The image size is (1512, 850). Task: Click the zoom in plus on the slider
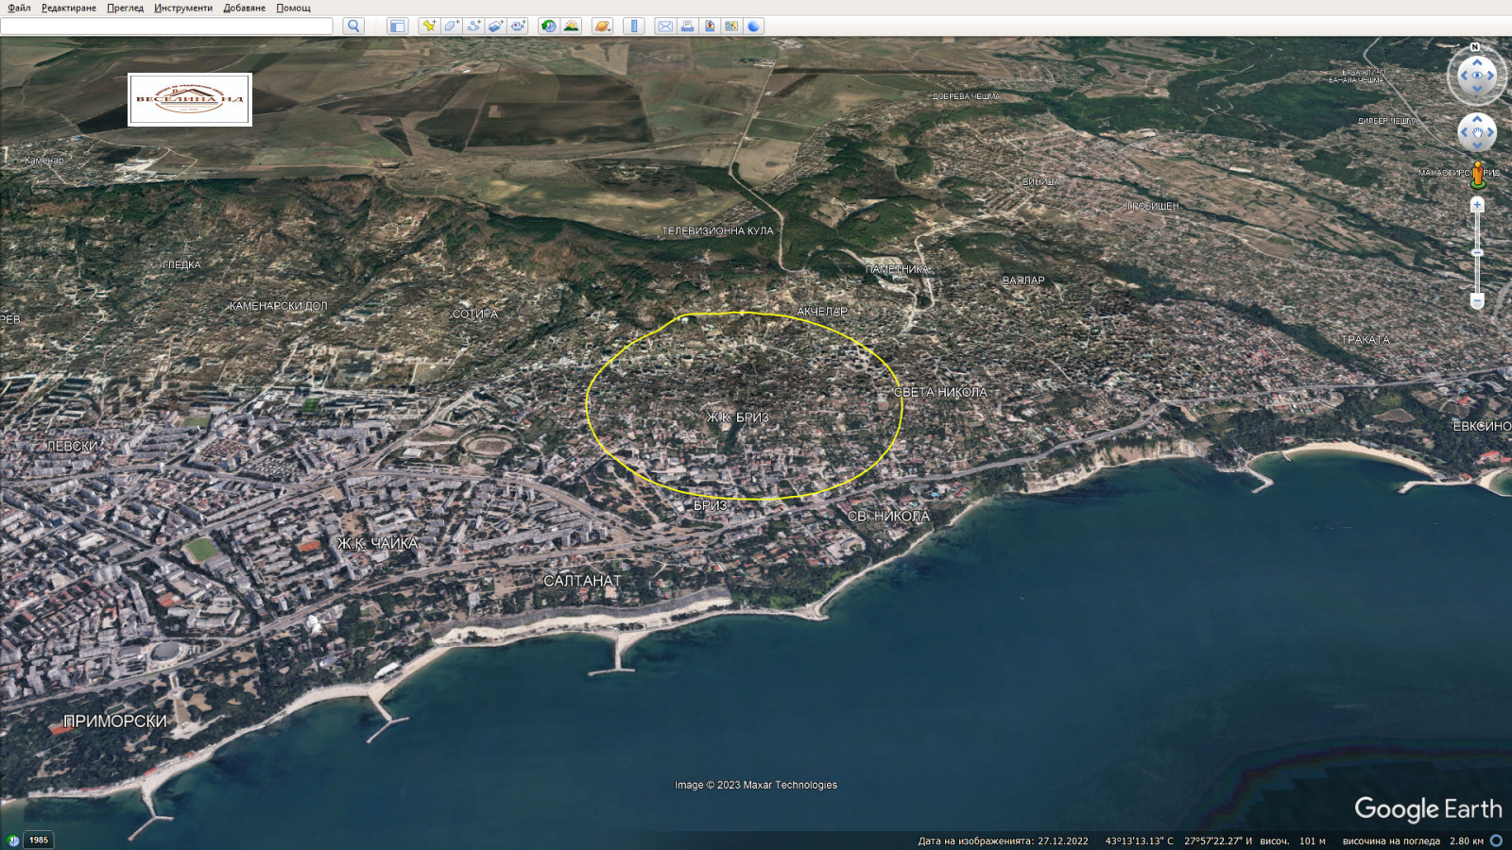pos(1476,204)
